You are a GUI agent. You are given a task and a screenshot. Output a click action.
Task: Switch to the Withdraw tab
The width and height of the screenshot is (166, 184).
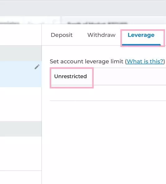[101, 35]
